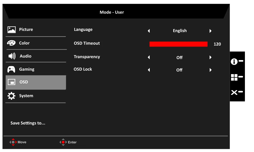254x152 pixels.
Task: Adjust the red OSD Timeout slider
Action: 178,44
